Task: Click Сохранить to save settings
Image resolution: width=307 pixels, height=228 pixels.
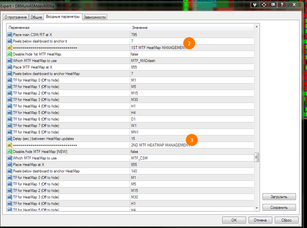Action: click(279, 208)
